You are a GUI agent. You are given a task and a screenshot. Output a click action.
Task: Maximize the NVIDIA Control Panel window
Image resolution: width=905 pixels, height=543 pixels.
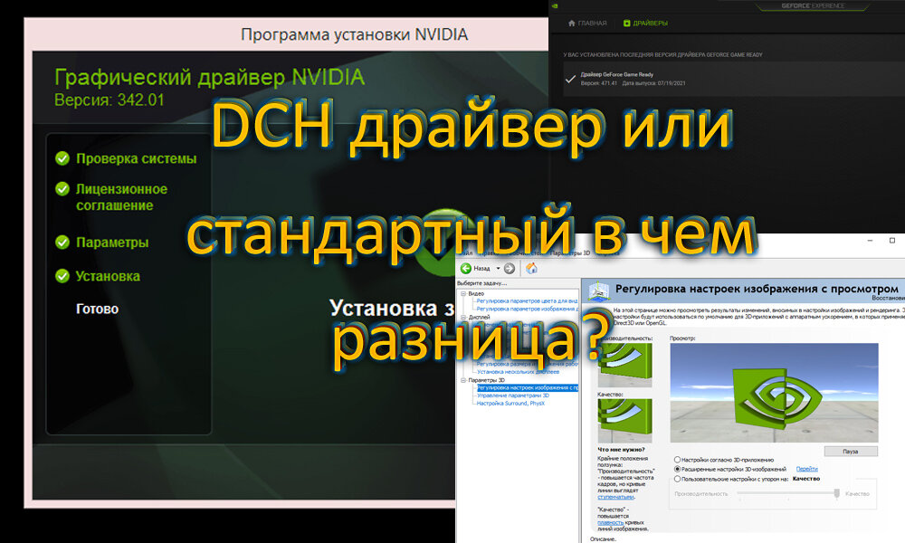tap(892, 240)
